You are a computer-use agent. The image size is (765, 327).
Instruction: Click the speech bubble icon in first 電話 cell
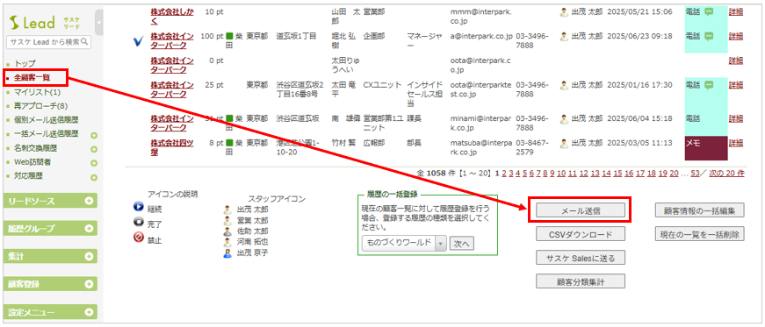click(709, 12)
